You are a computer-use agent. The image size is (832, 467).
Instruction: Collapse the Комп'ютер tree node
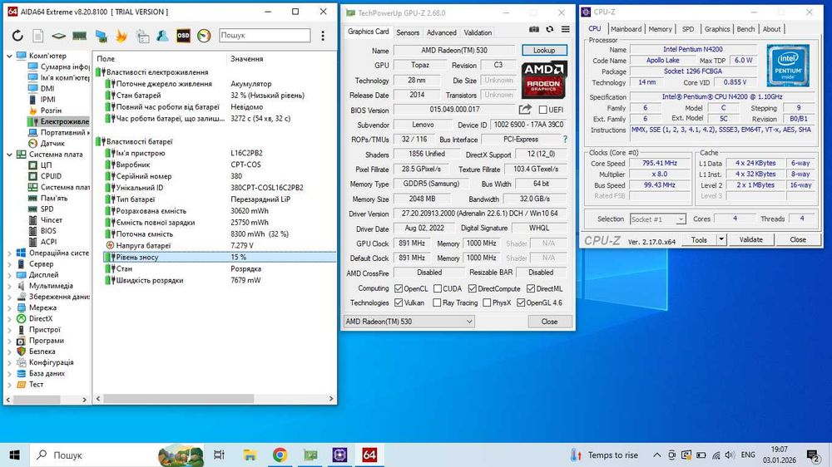[x=9, y=56]
